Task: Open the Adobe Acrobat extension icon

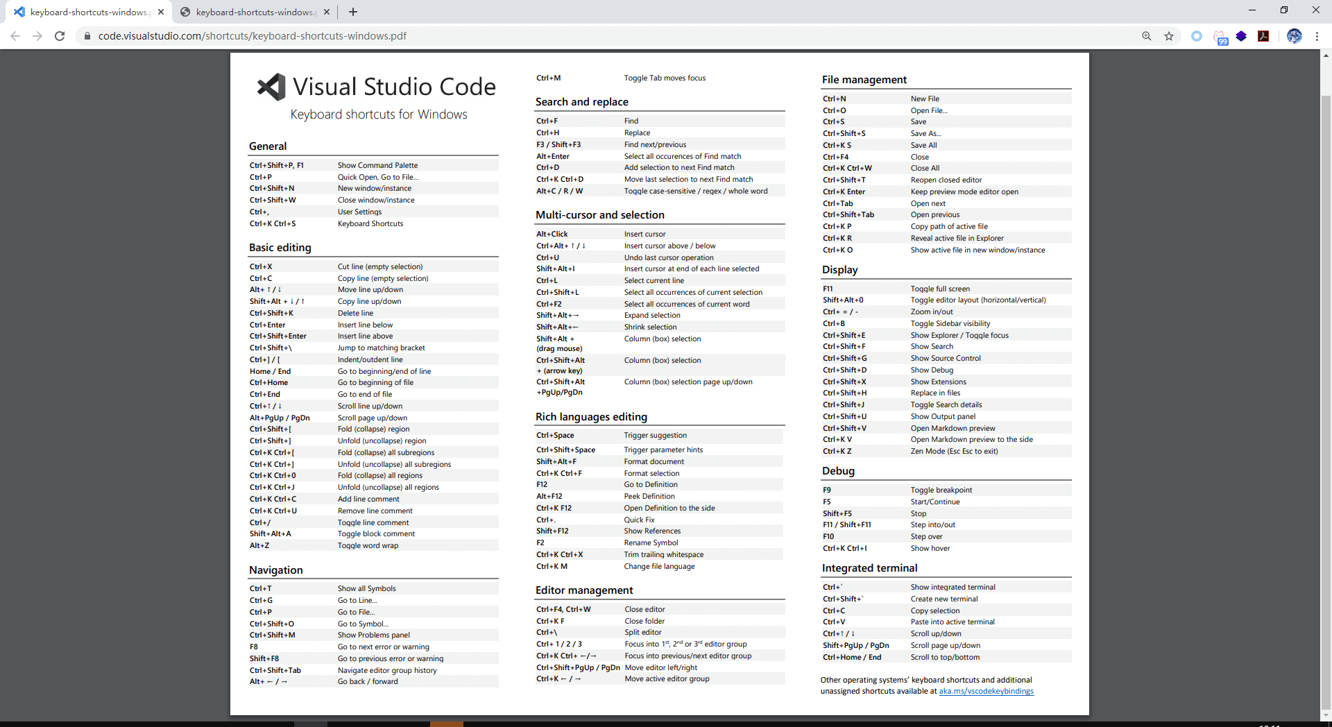Action: (x=1263, y=36)
